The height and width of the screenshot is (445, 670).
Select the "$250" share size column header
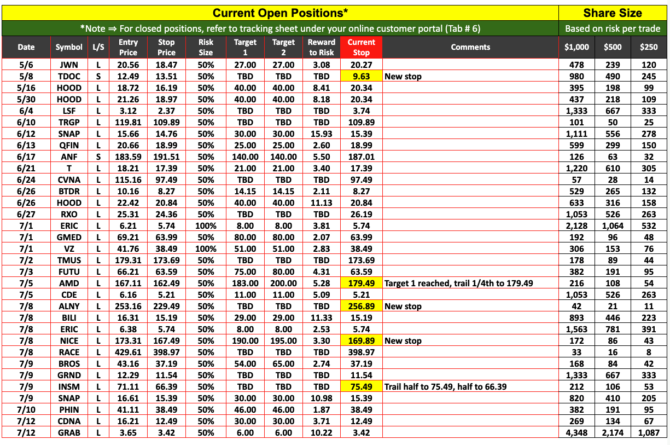point(649,47)
